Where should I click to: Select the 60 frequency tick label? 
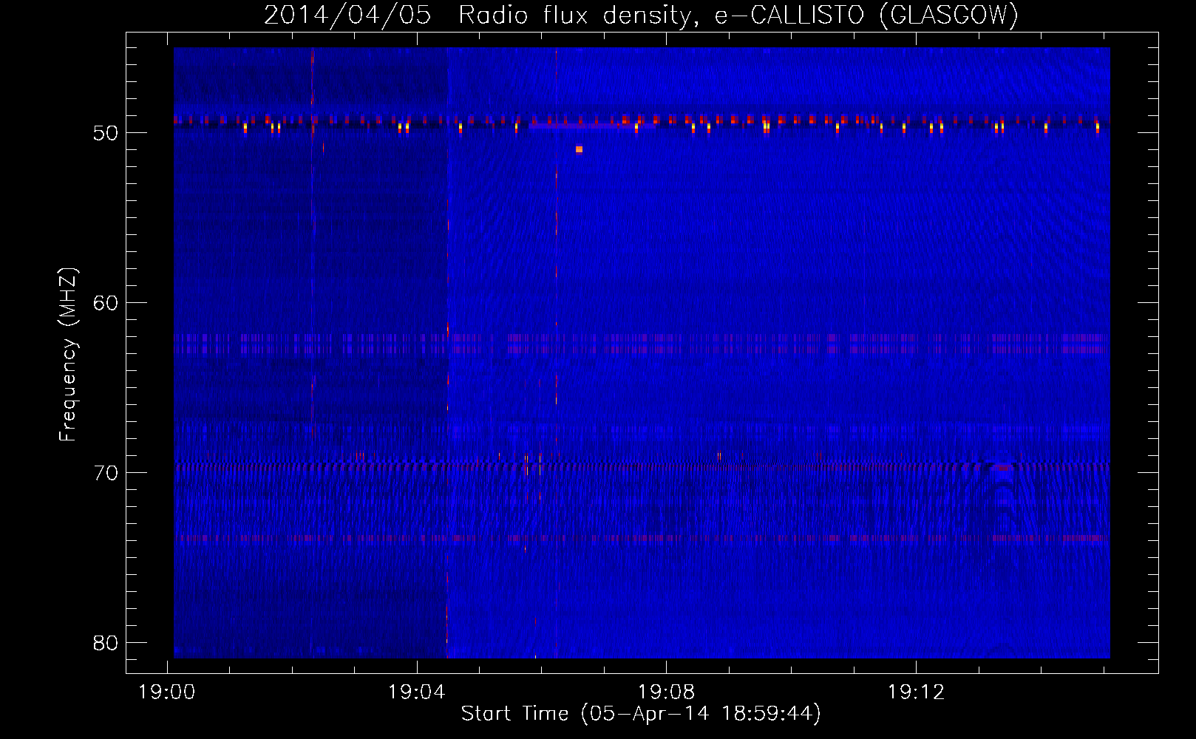[106, 303]
